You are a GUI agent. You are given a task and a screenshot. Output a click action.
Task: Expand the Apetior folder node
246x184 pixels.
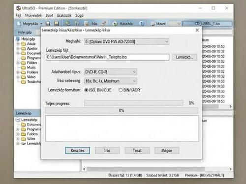(x=18, y=48)
